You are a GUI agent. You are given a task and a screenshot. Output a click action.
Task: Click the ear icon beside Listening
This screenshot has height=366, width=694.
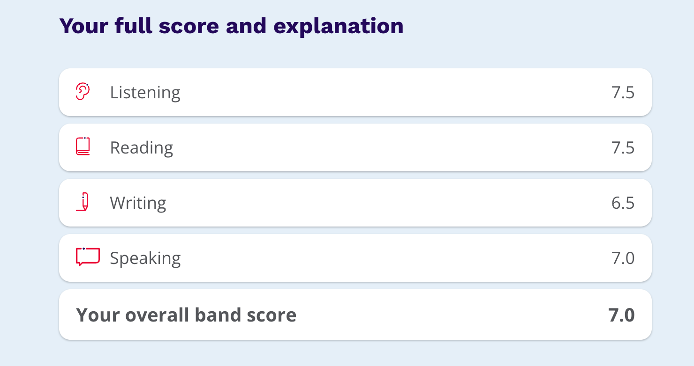(83, 92)
